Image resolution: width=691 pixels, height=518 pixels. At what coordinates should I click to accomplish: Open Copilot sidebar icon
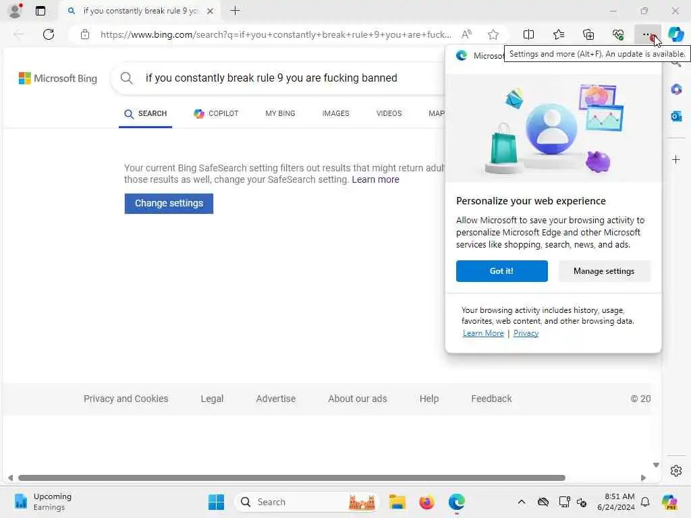(x=676, y=34)
